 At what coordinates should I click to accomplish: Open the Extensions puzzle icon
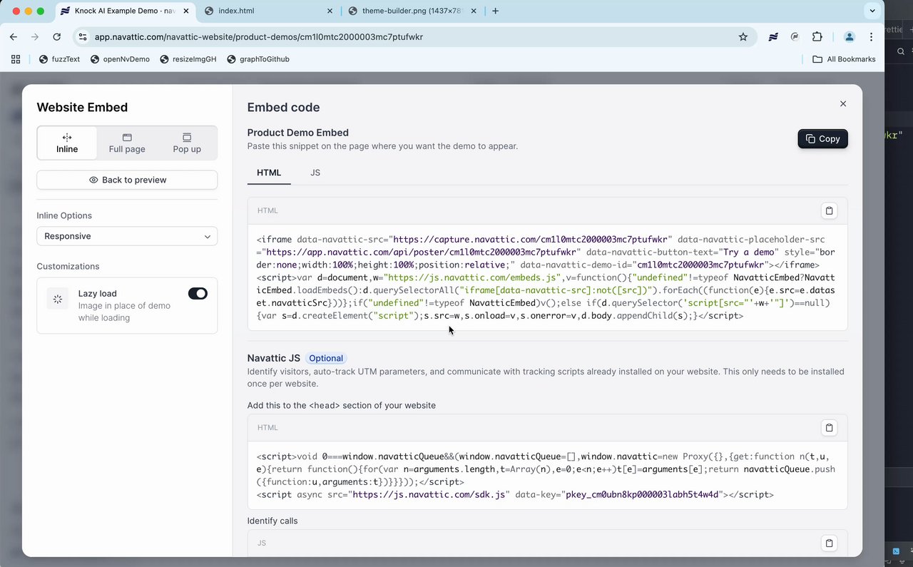[817, 36]
